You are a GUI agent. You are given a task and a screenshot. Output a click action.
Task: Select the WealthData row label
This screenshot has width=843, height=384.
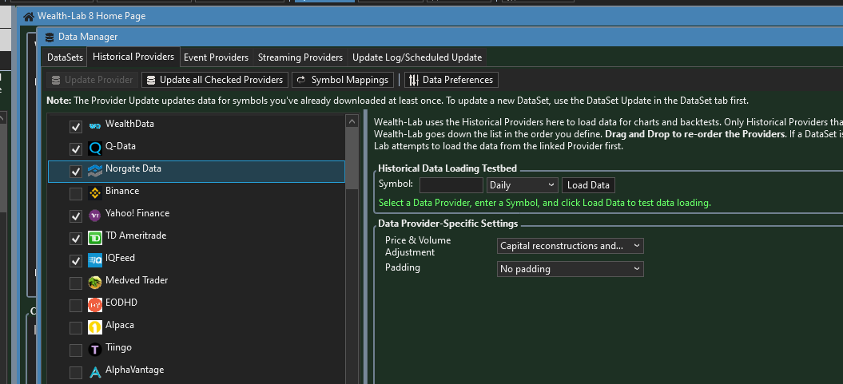[x=129, y=124]
